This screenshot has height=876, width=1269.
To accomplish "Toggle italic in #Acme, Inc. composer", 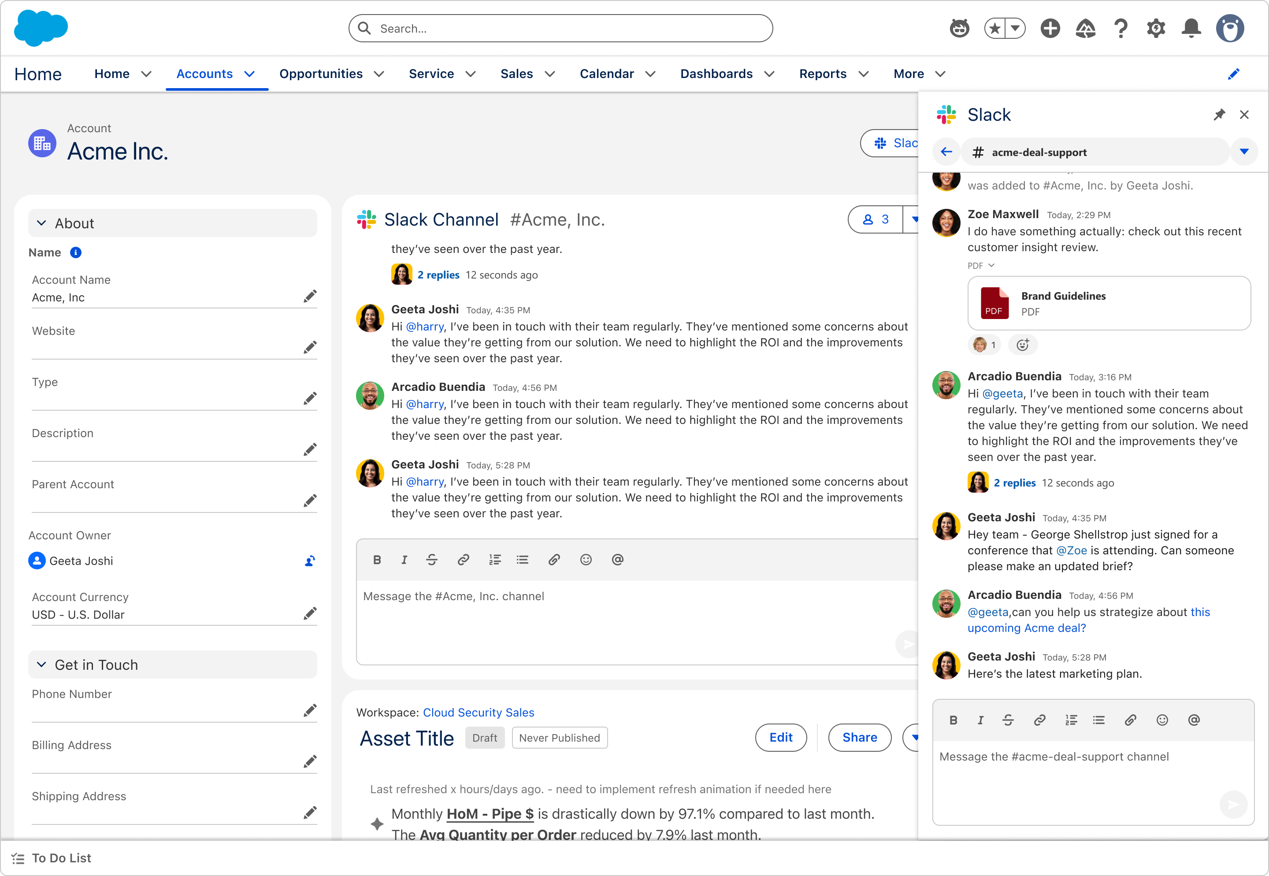I will (404, 560).
